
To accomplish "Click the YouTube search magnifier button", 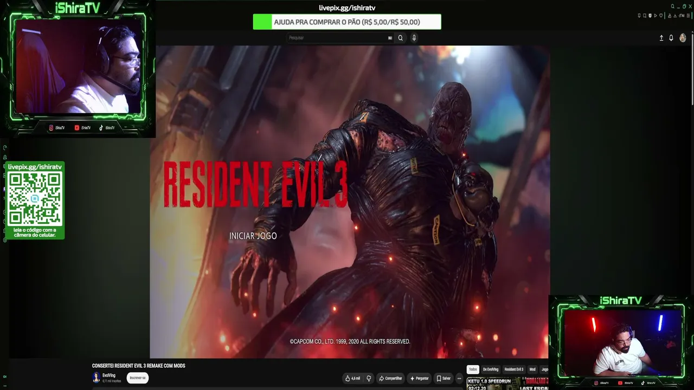I will click(x=401, y=38).
